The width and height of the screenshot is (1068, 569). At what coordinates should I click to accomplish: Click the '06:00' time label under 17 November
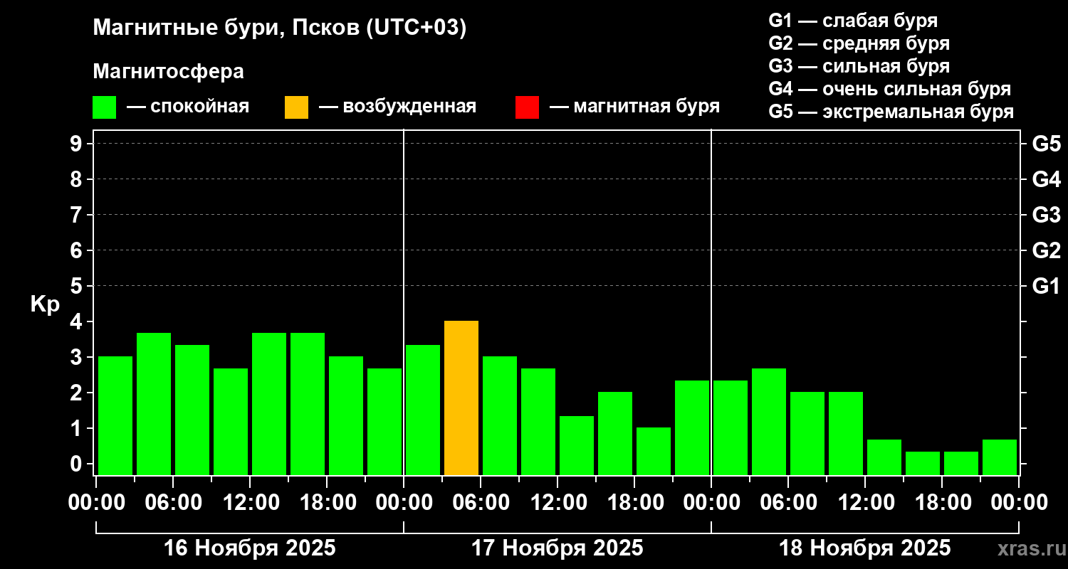[481, 503]
